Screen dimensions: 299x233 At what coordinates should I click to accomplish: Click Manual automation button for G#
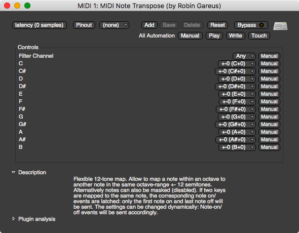(x=269, y=125)
